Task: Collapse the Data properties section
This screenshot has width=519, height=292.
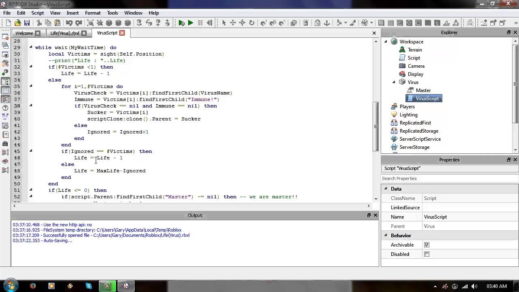Action: [386, 189]
